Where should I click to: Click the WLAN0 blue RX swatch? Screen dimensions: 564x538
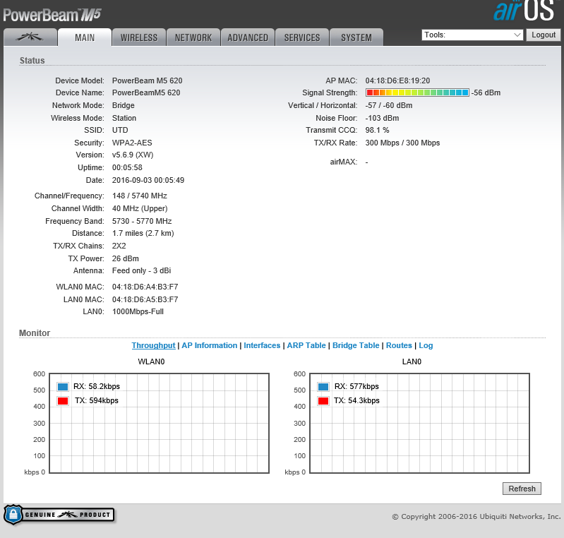[x=63, y=387]
